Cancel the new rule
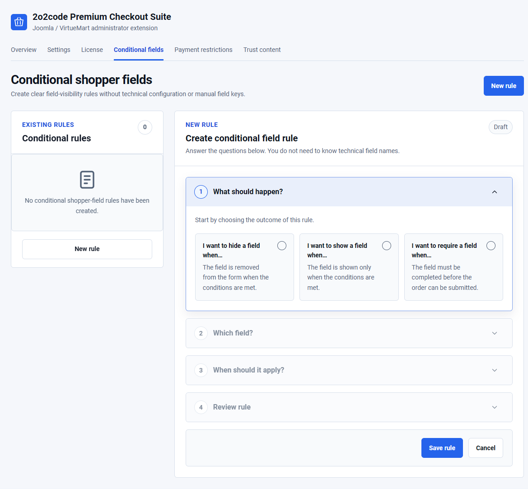This screenshot has width=528, height=489. click(x=486, y=448)
